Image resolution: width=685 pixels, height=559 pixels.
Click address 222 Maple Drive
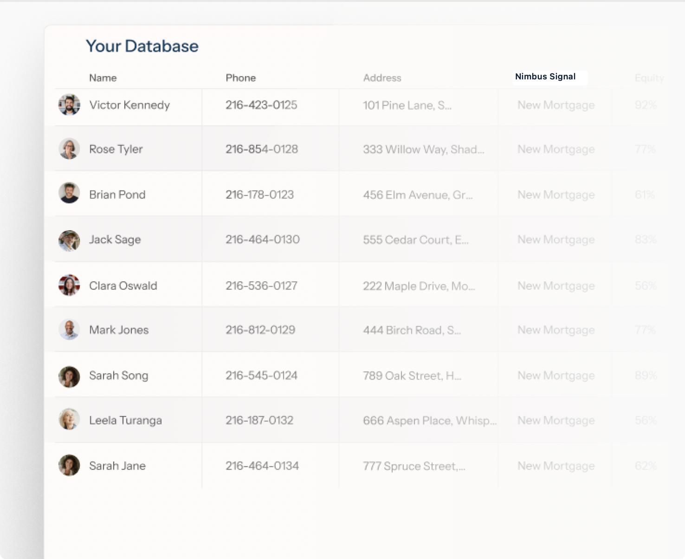pyautogui.click(x=419, y=286)
